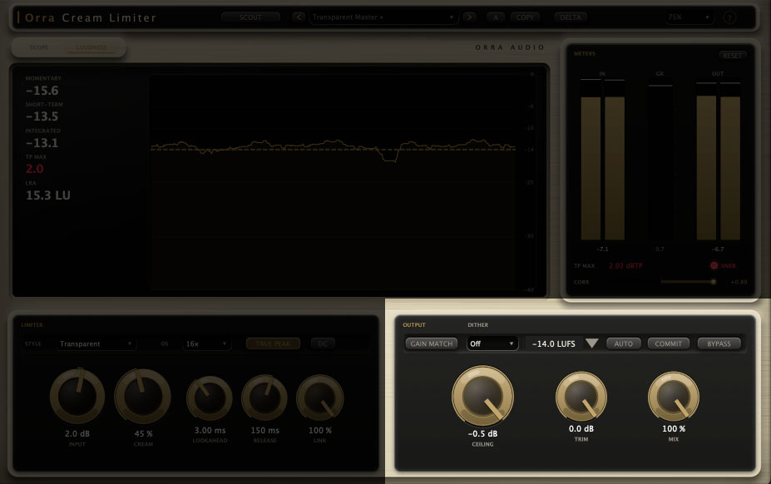The width and height of the screenshot is (771, 484).
Task: Click the -0.5 dB ceiling value
Action: click(x=482, y=434)
